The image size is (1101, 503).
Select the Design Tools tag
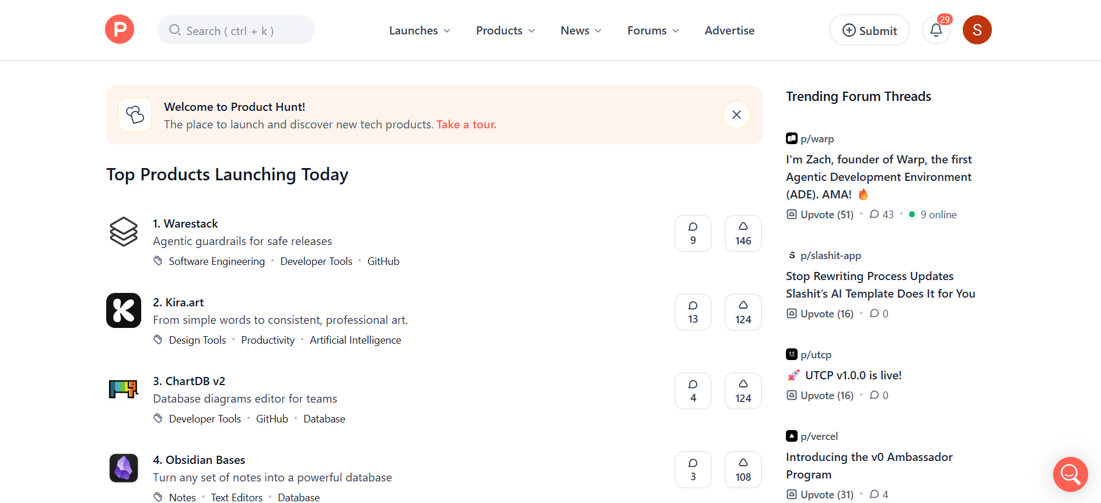click(197, 340)
